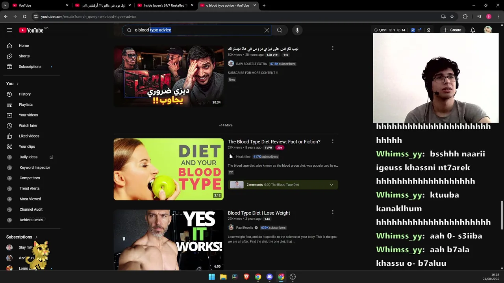504x283 pixels.
Task: Open Keyword Inspector in the sidebar
Action: [30, 167]
